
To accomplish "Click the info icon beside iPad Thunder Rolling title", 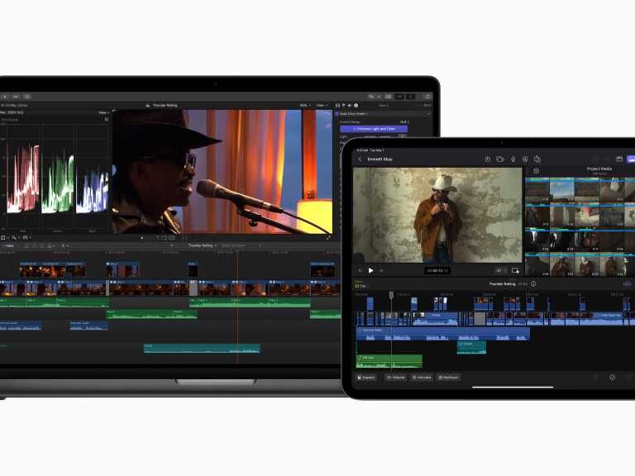I will (533, 283).
